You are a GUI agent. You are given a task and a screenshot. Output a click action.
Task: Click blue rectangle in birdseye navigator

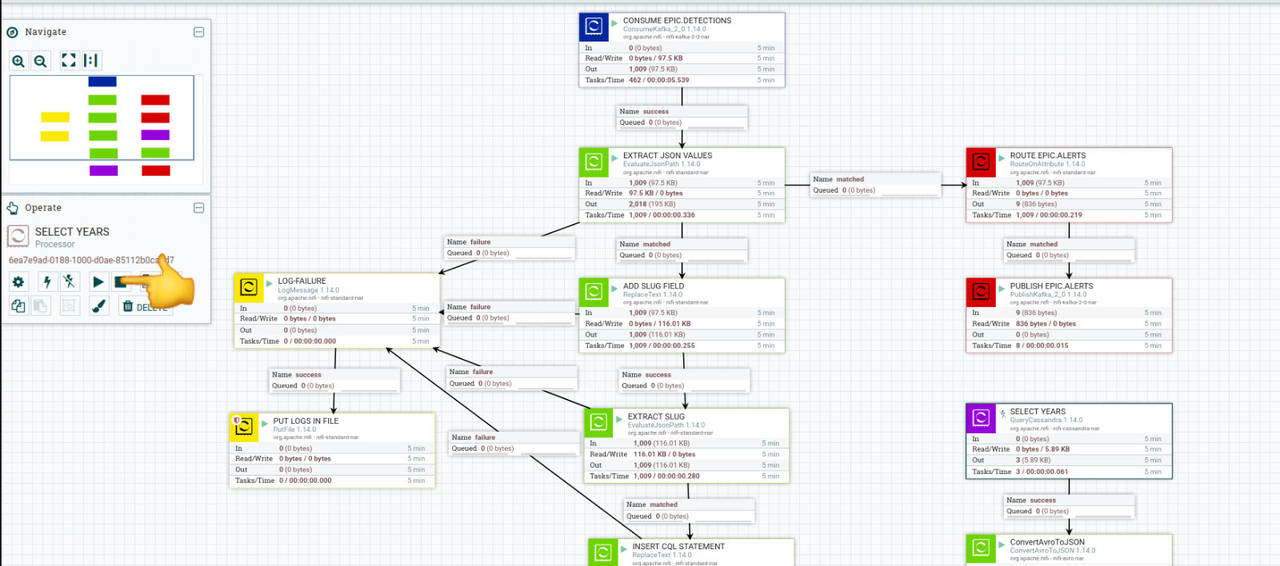(102, 82)
